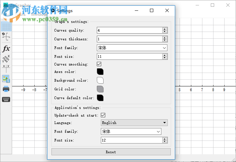Close the ZeGrapher main window

coord(228,5)
